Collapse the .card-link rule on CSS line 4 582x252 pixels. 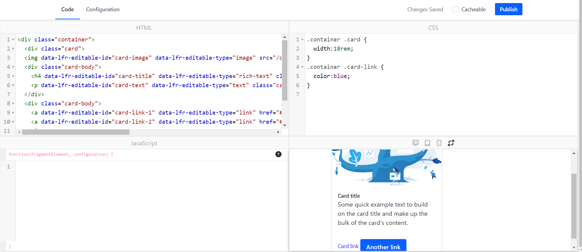click(x=302, y=67)
